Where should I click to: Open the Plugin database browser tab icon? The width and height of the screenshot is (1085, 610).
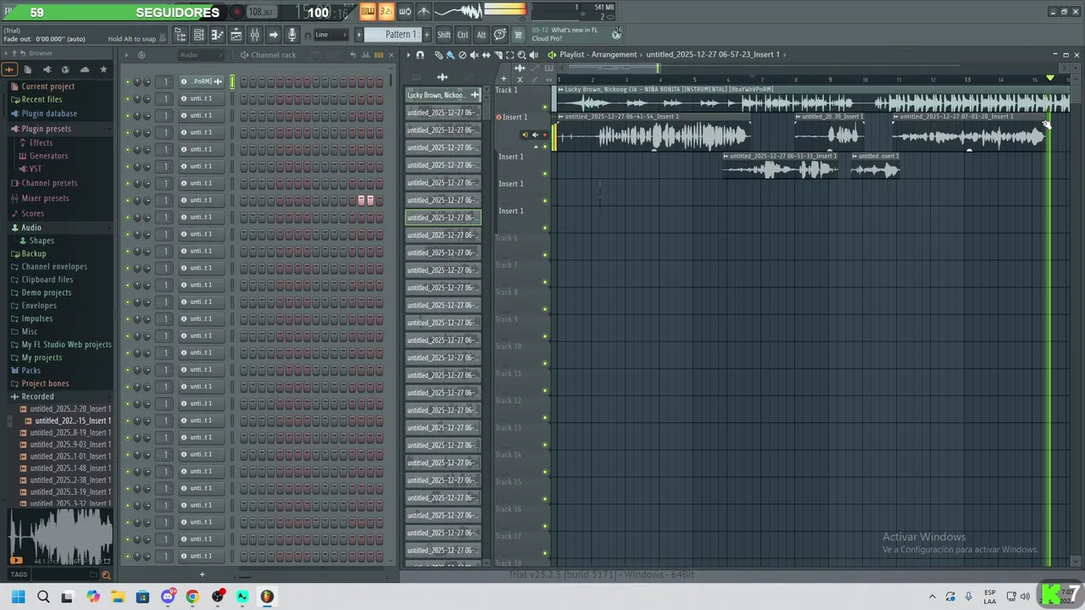pyautogui.click(x=47, y=69)
